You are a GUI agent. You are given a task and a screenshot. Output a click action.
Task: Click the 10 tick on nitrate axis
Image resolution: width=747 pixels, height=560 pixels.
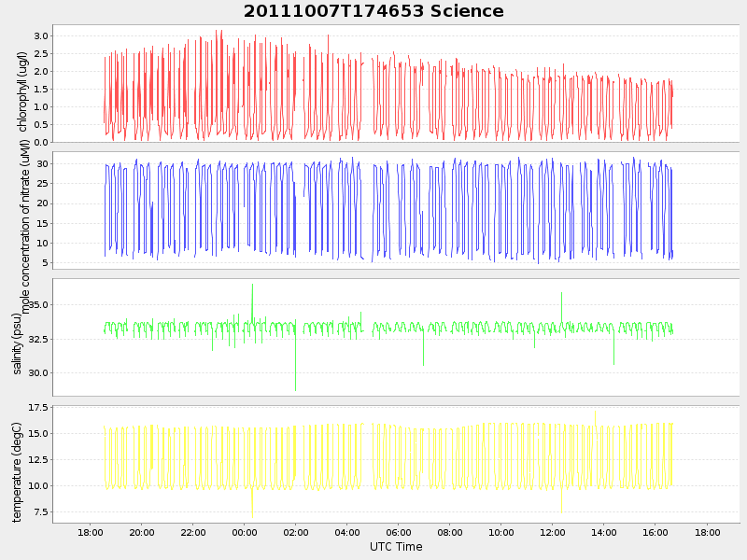tap(43, 244)
